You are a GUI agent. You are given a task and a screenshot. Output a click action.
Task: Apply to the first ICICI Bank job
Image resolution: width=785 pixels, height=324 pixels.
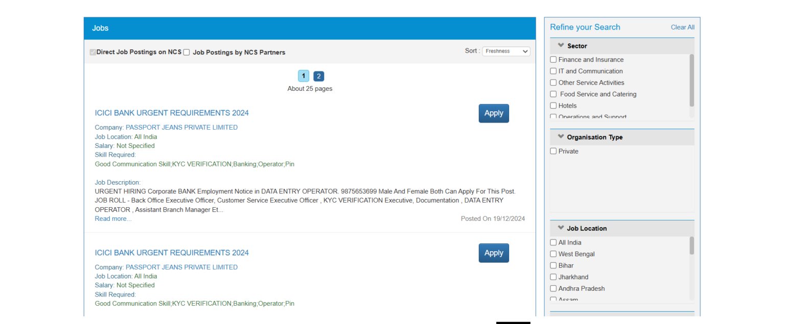[x=494, y=113]
